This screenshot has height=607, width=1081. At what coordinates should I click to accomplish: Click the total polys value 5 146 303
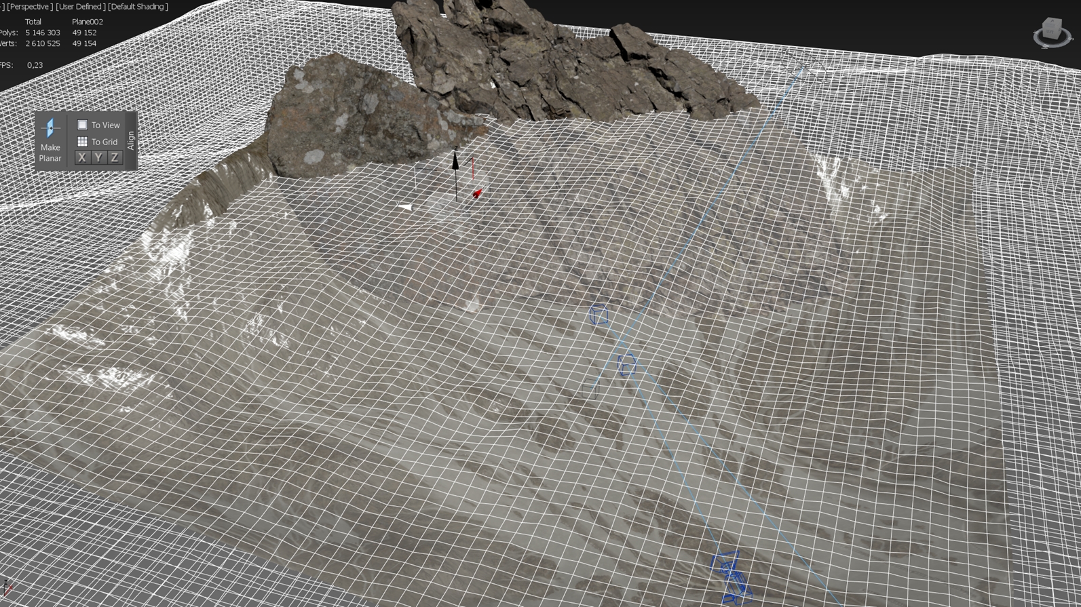click(43, 33)
